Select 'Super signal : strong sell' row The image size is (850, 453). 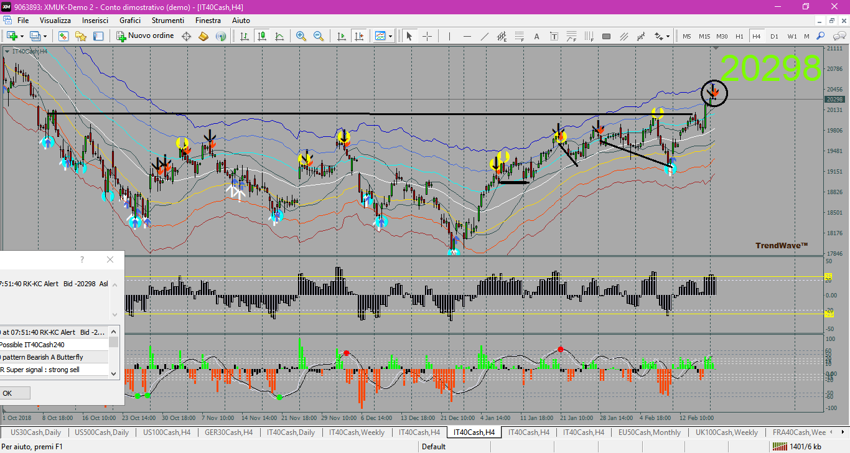tap(54, 370)
